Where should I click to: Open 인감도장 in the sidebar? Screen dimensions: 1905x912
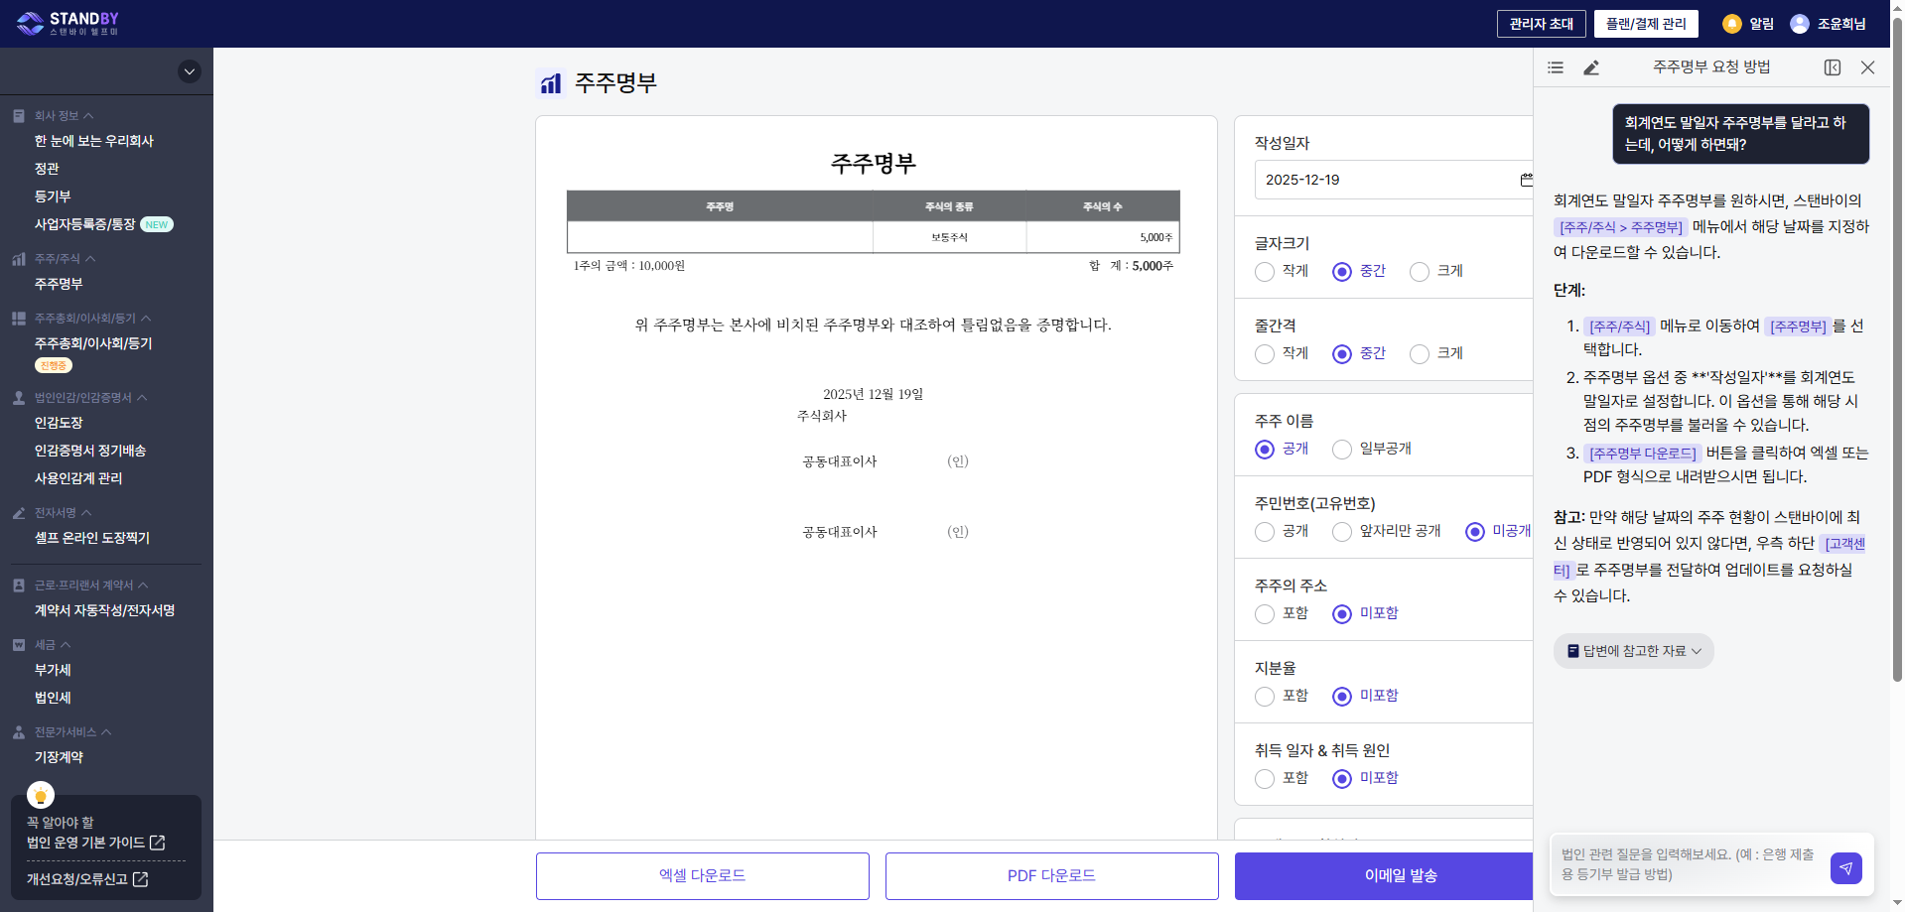coord(59,423)
